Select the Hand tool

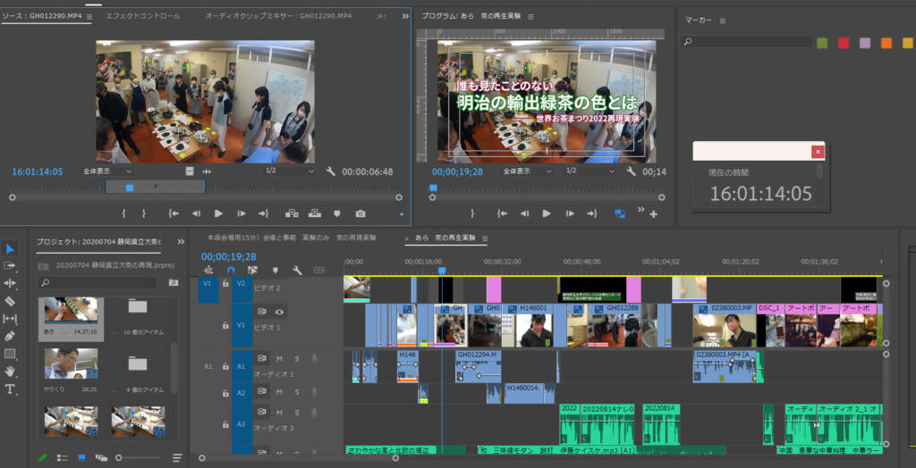(10, 372)
